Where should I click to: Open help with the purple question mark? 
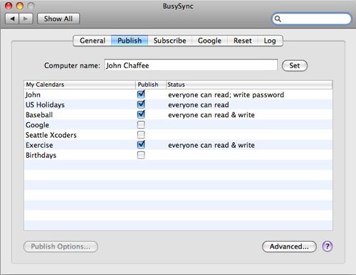(328, 247)
